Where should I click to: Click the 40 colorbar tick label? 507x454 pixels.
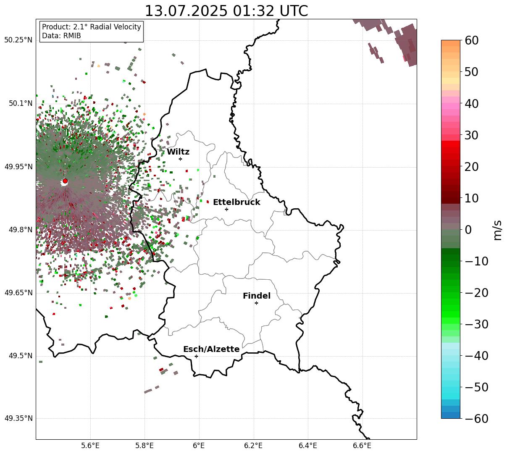(x=471, y=103)
